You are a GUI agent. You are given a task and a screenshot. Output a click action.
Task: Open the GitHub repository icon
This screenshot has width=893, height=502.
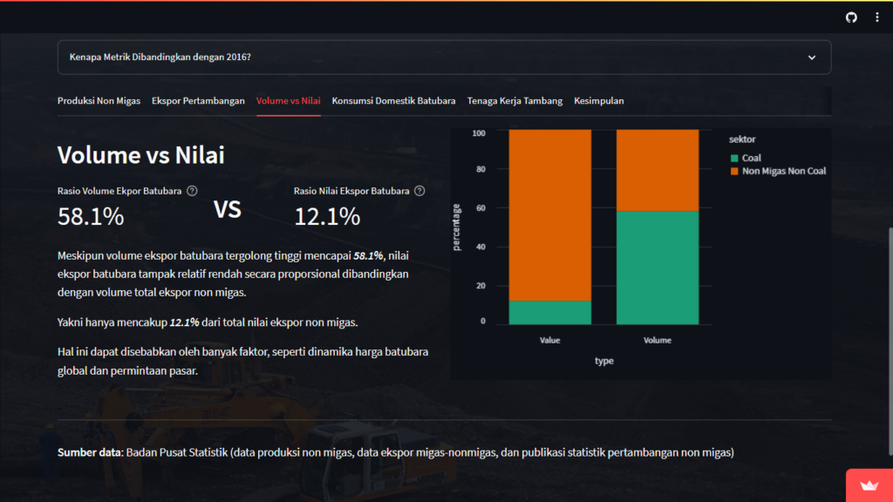pyautogui.click(x=851, y=17)
